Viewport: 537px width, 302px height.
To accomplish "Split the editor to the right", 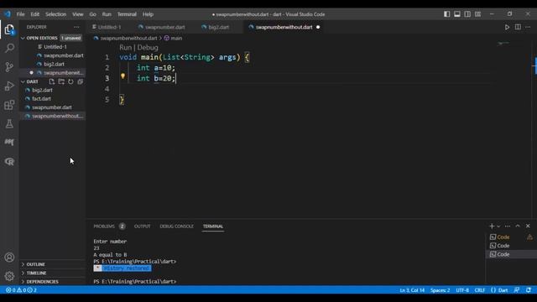I will 518,27.
